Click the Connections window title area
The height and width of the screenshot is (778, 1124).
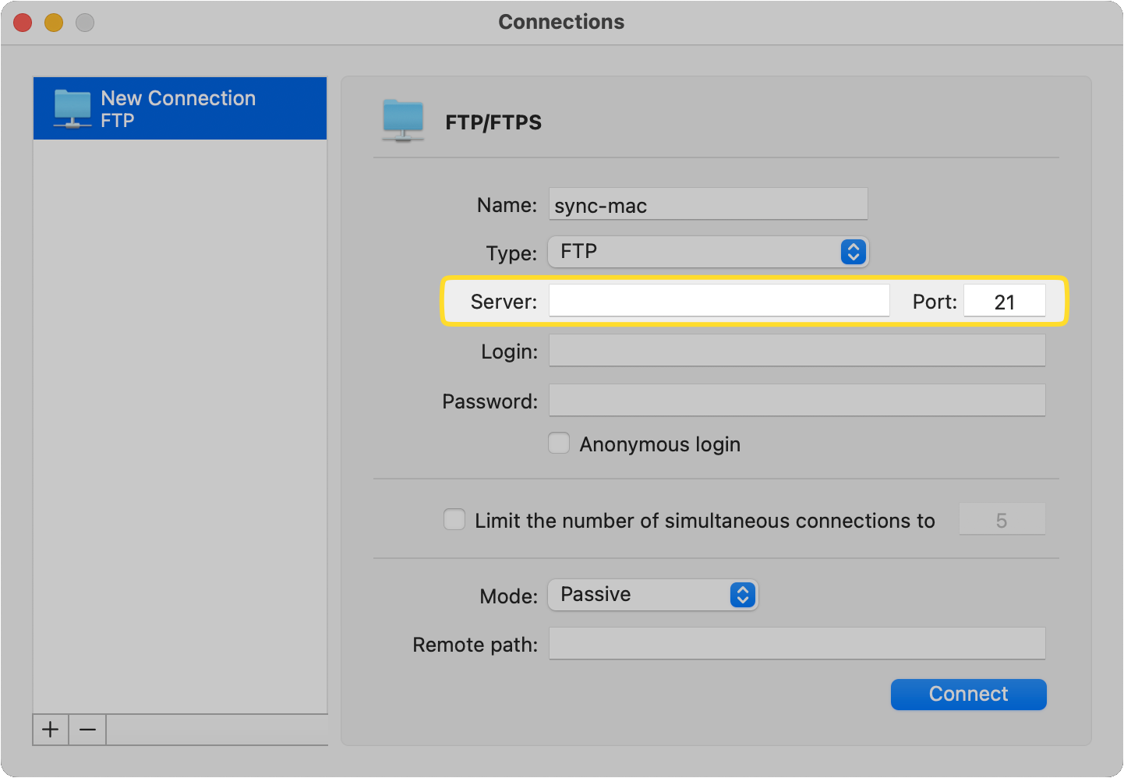[x=561, y=22]
